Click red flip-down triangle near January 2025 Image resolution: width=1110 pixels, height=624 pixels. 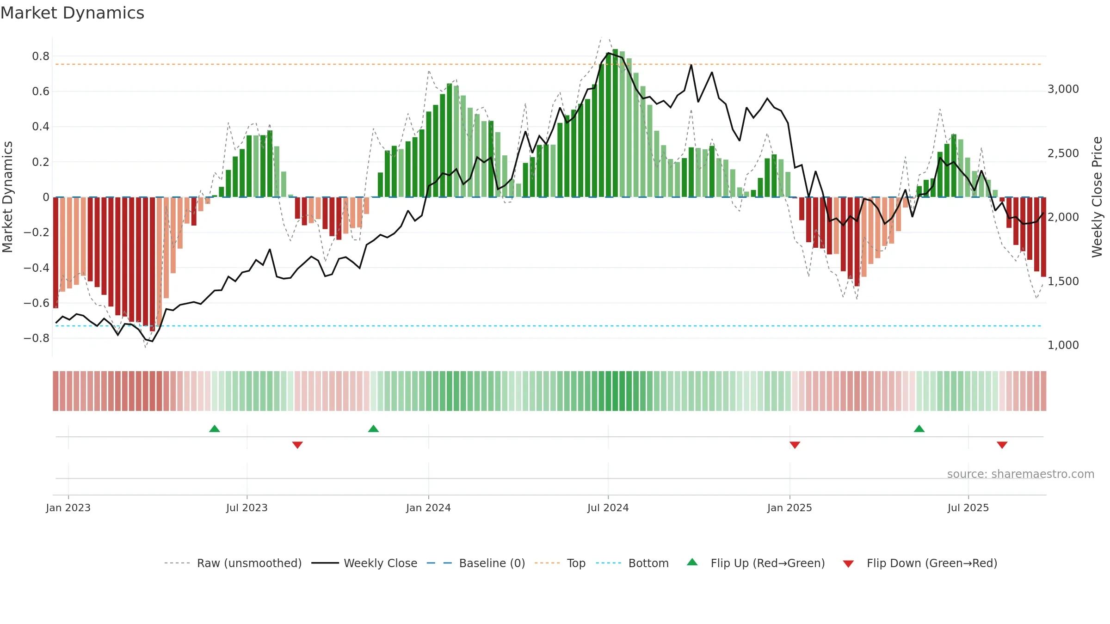795,445
